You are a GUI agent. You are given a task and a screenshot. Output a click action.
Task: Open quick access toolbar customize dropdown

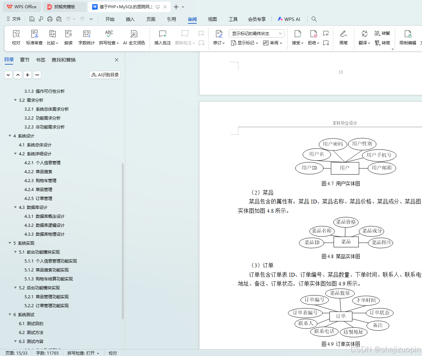91,19
